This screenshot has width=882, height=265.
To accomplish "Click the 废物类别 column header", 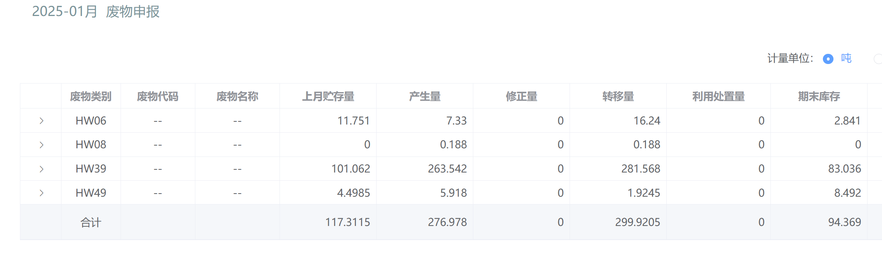I will point(91,96).
